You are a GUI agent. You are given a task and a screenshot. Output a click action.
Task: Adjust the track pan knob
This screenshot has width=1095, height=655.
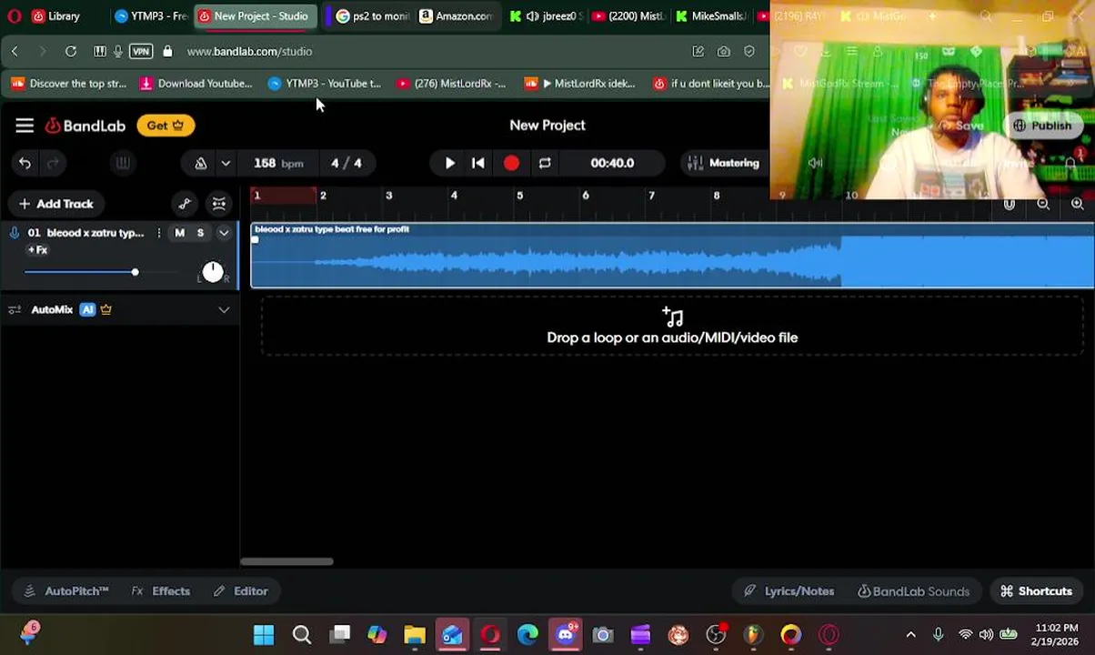click(212, 272)
